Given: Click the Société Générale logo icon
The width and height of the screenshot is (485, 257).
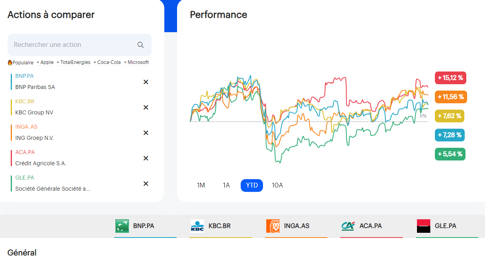Looking at the screenshot, I should coord(423,226).
